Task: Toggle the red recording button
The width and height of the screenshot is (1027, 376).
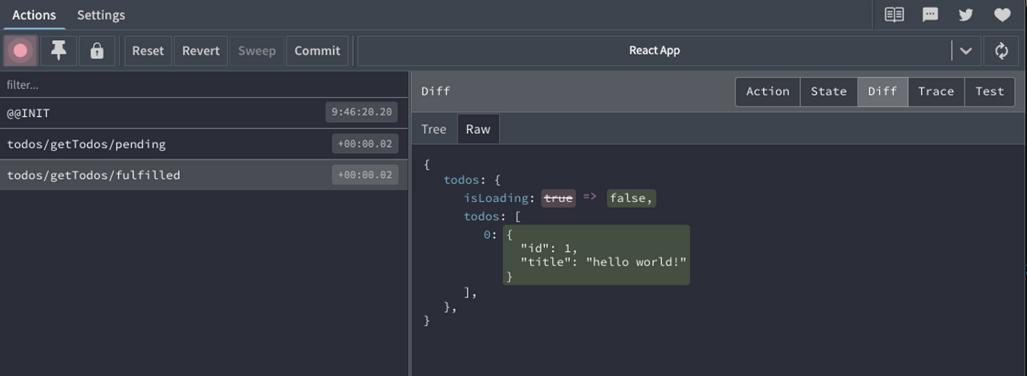Action: point(21,51)
